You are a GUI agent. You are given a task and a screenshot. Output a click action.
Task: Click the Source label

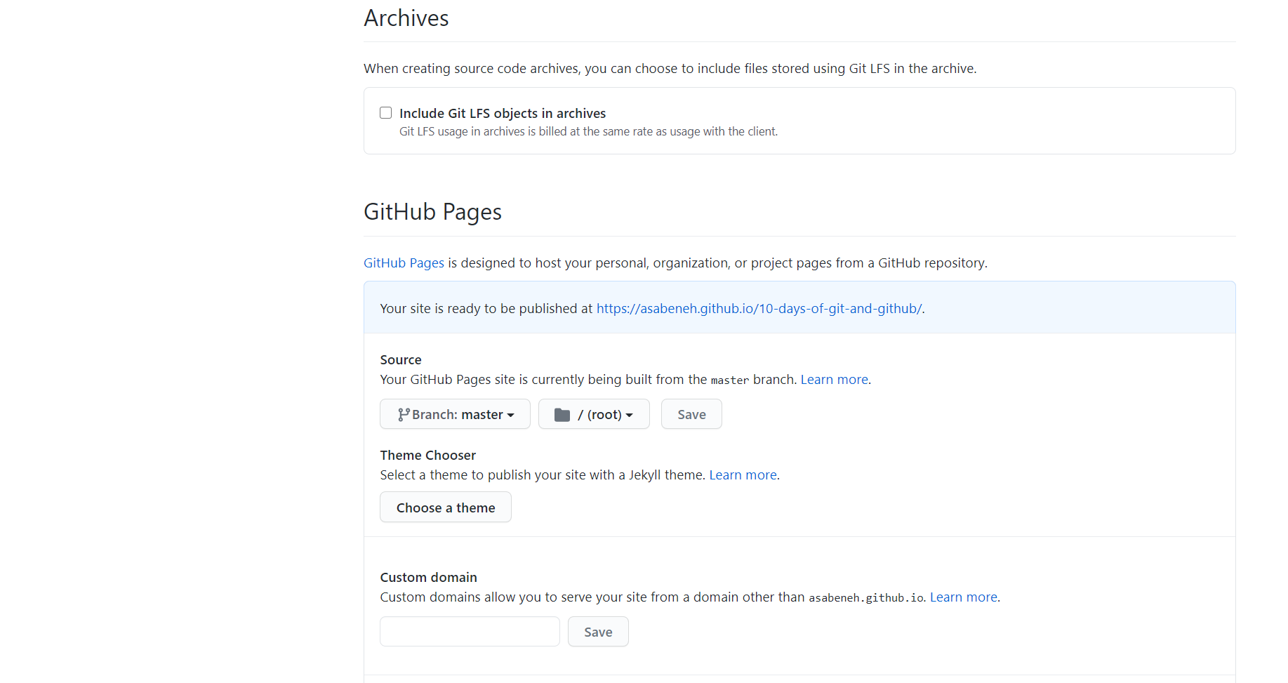point(401,359)
